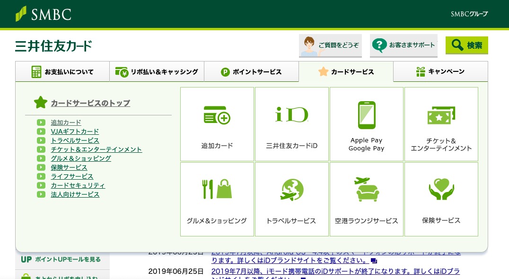Viewport: 509px width, 279px height.
Task: Click the SMBC logo in the header
Action: click(44, 14)
